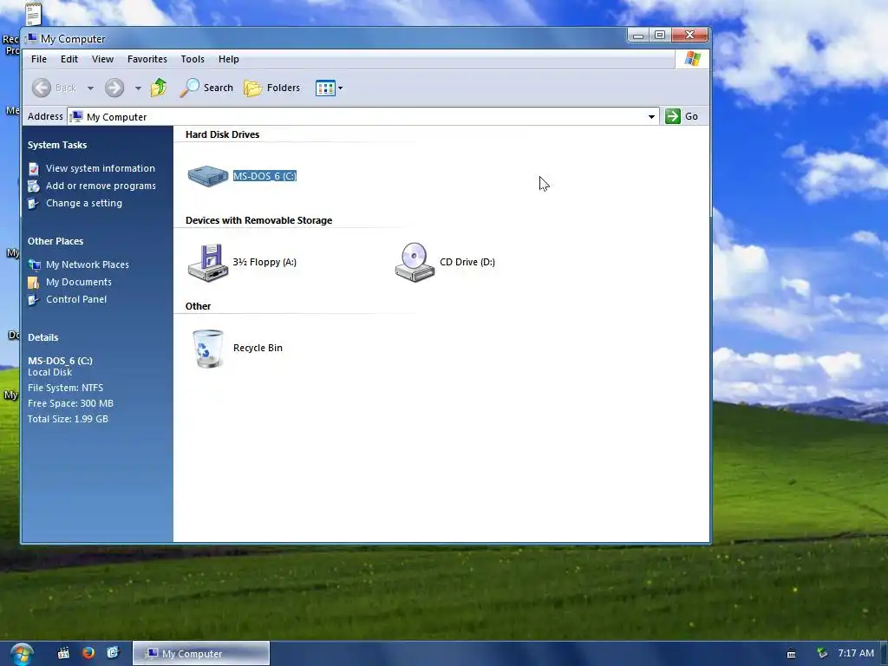
Task: Open My Network Places link
Action: [88, 264]
